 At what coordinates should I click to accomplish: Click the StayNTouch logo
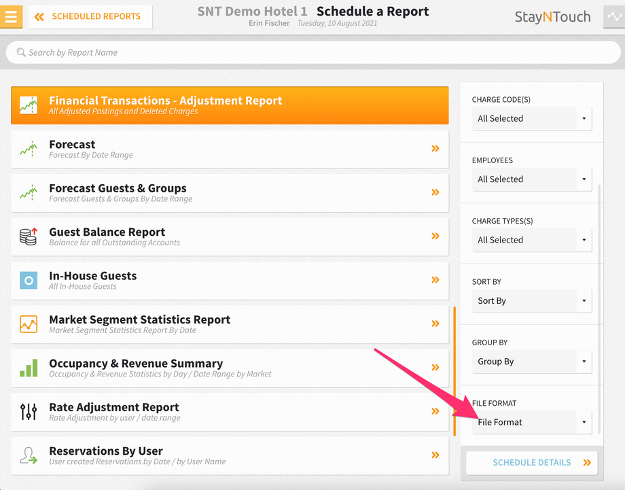[x=552, y=17]
